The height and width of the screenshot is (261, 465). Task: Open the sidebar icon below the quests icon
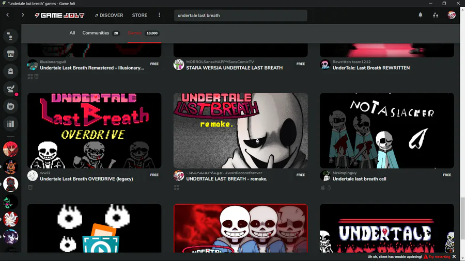[x=10, y=106]
